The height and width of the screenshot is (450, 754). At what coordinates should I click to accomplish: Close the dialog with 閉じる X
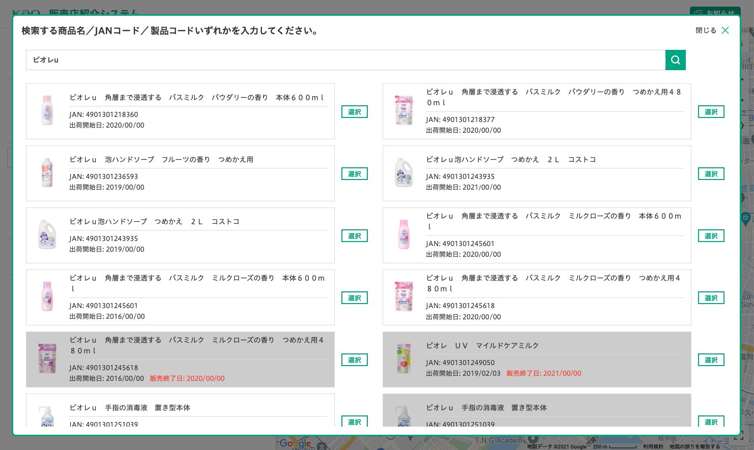tap(712, 31)
